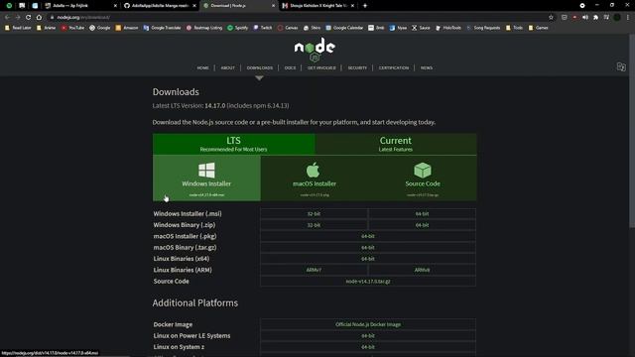Go forward with browser forward arrow
The width and height of the screenshot is (635, 357).
tap(18, 18)
